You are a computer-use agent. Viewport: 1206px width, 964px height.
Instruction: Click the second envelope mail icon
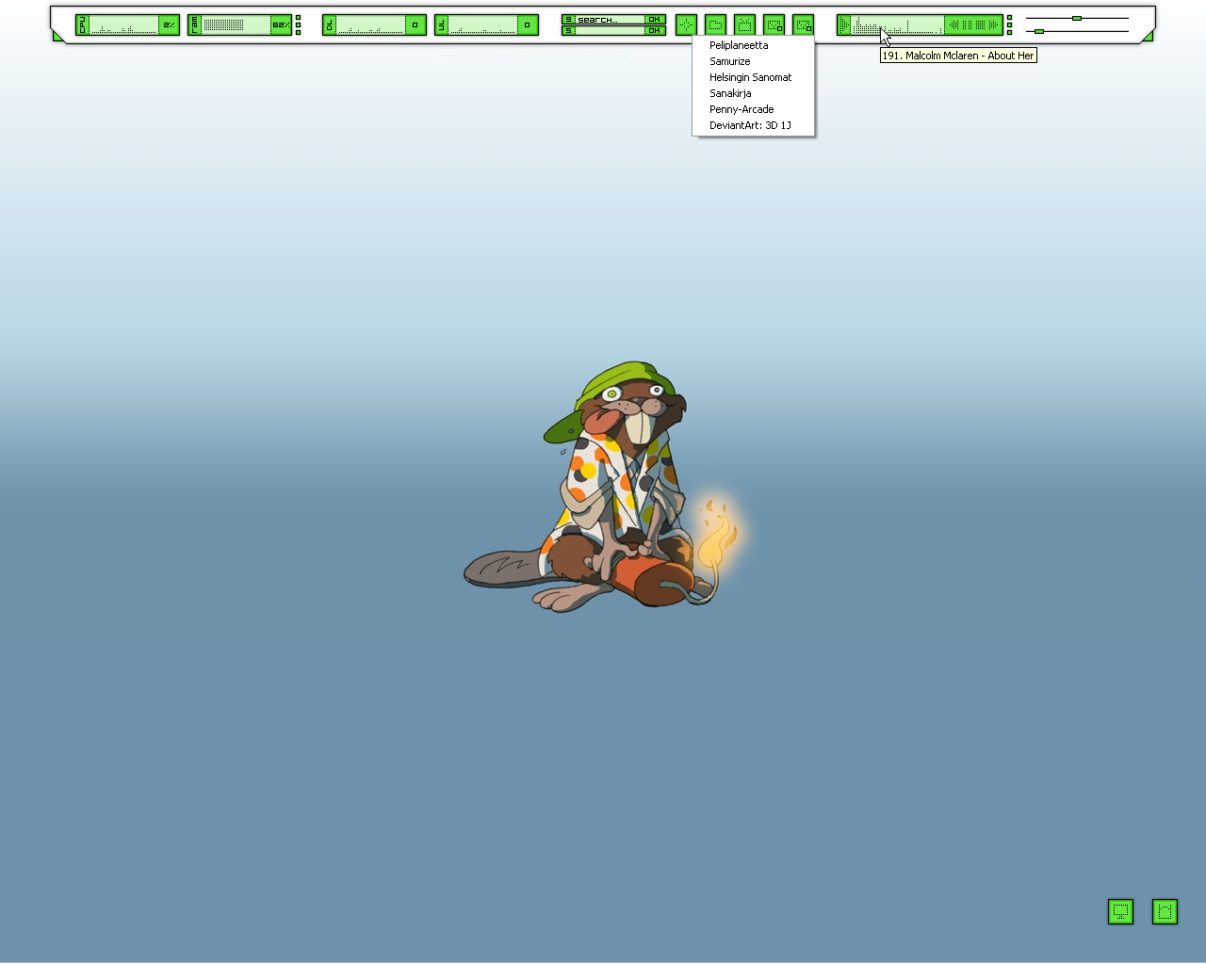click(x=803, y=25)
